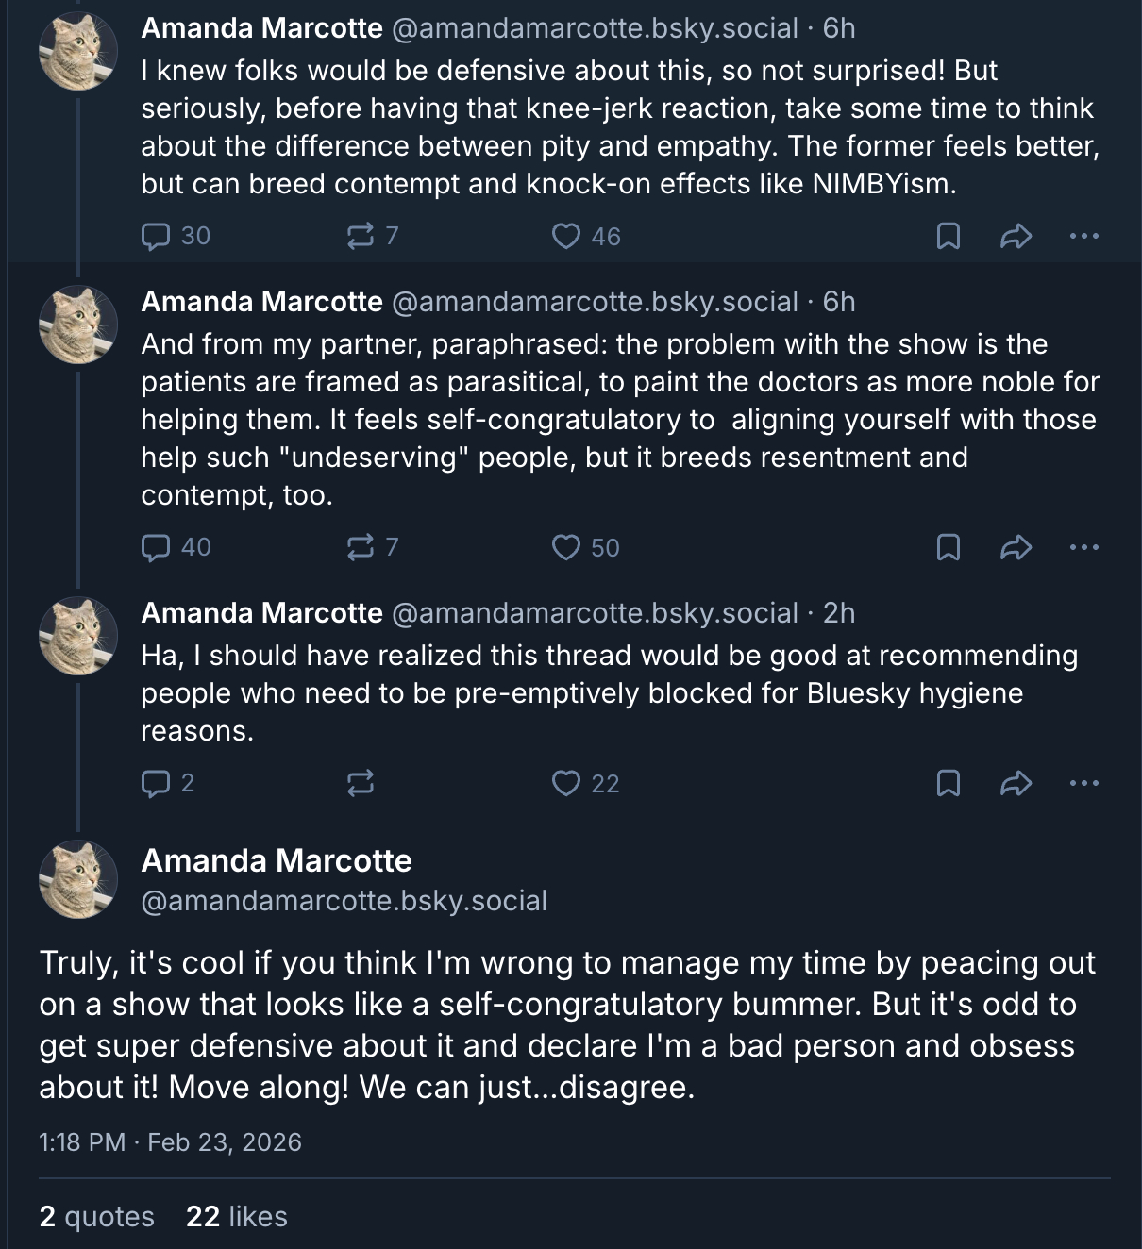
Task: Open more options on the Bluesky hygiene post
Action: (x=1084, y=783)
